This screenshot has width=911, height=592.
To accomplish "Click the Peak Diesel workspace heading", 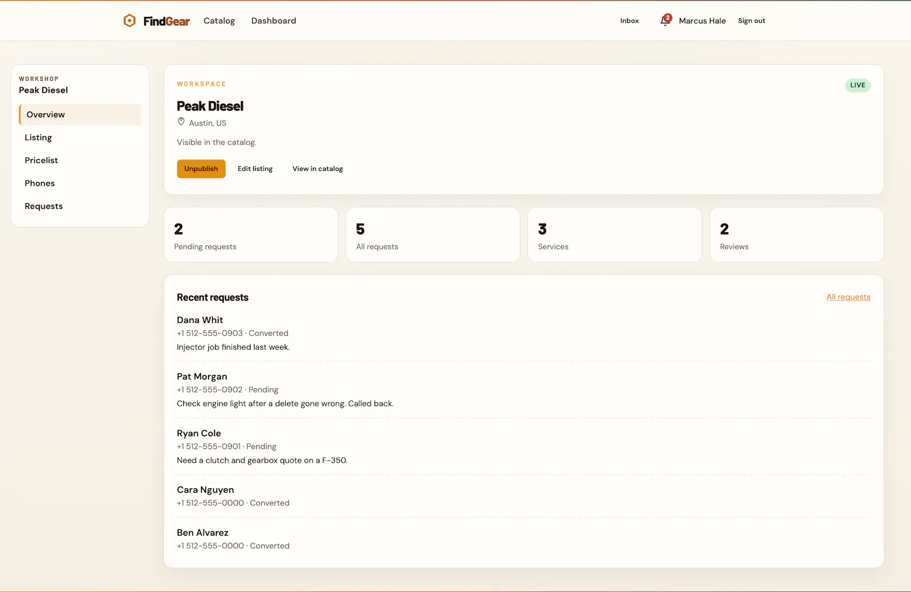I will pos(210,106).
